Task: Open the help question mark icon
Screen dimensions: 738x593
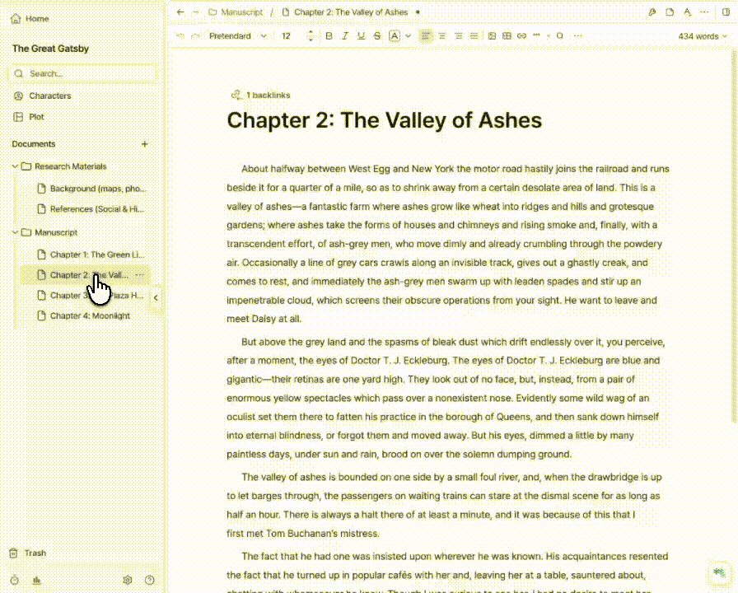Action: coord(150,581)
